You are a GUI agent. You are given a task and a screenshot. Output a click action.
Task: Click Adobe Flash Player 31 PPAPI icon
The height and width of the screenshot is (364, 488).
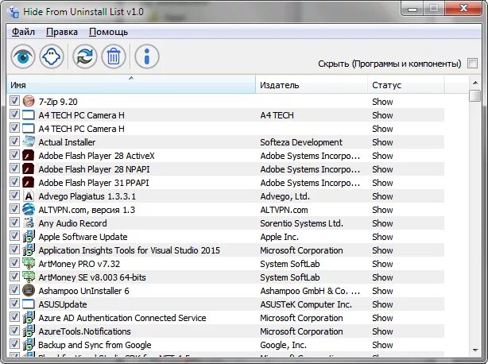(x=29, y=182)
